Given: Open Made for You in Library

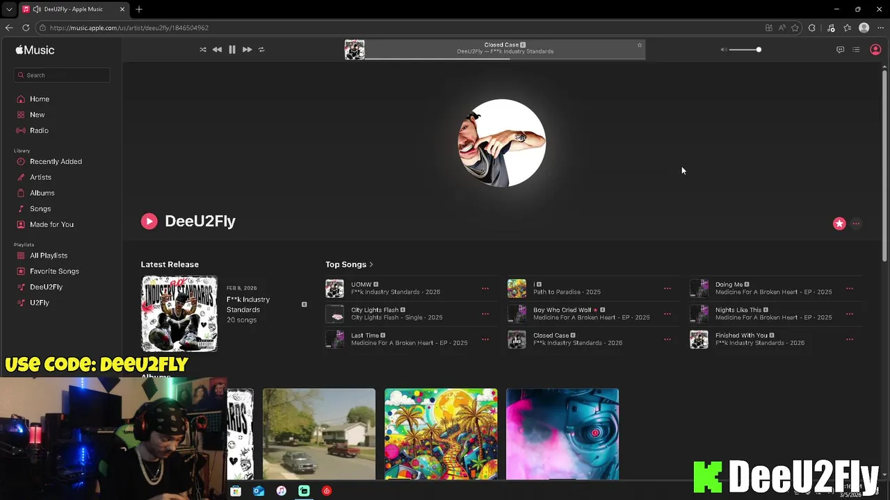Looking at the screenshot, I should click(51, 224).
